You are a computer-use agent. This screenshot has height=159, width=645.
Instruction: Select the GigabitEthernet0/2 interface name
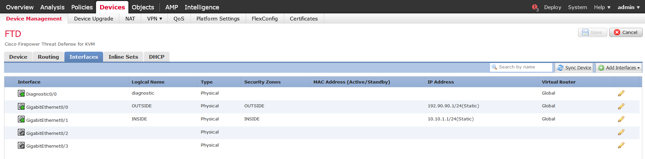click(x=47, y=133)
